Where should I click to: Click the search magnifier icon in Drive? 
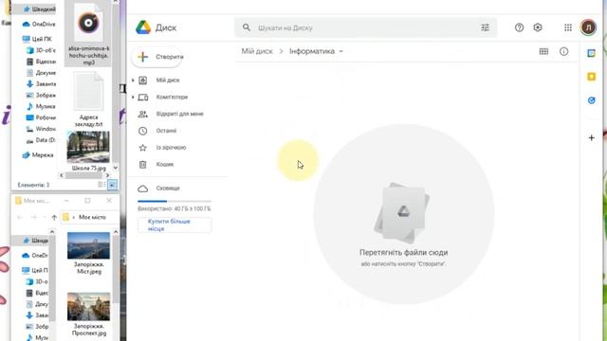(247, 27)
